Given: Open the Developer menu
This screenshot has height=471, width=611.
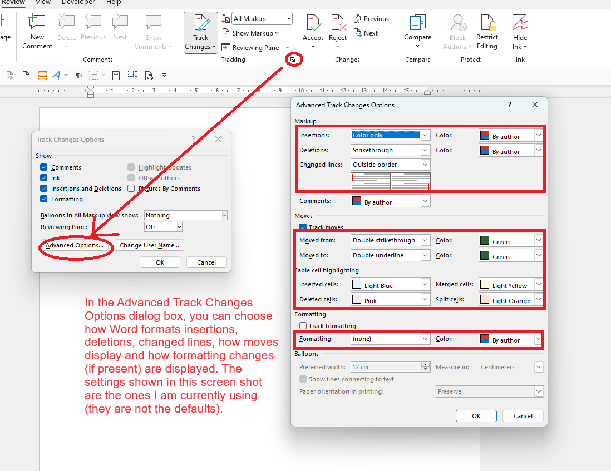Looking at the screenshot, I should click(78, 3).
